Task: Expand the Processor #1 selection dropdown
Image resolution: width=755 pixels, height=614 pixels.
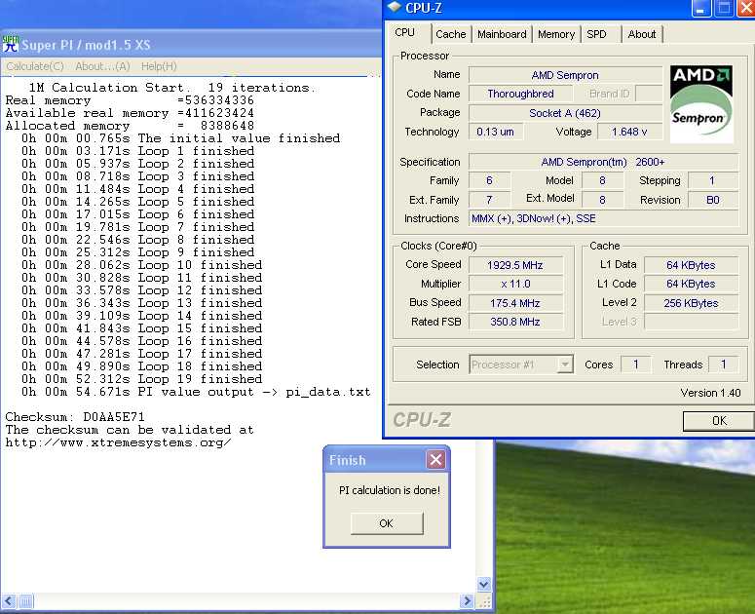Action: [x=565, y=365]
